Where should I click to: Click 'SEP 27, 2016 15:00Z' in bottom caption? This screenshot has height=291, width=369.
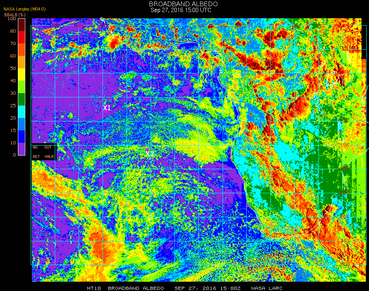pos(207,288)
